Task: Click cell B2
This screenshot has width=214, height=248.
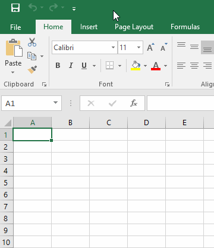Action: pyautogui.click(x=70, y=147)
